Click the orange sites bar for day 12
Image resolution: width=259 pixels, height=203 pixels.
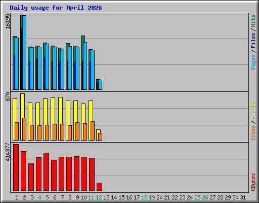100,137
